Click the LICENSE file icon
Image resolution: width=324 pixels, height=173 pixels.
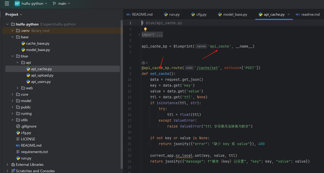18,139
